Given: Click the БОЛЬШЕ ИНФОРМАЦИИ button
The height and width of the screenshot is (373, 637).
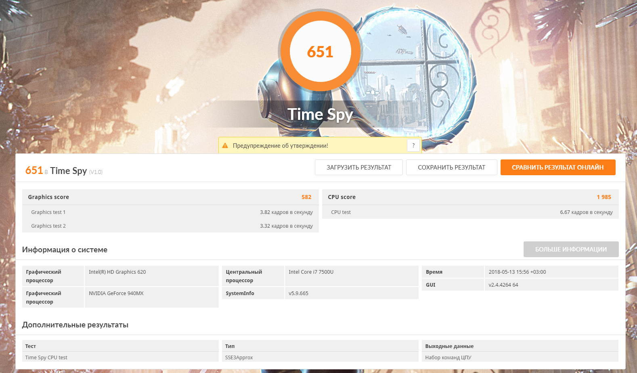Looking at the screenshot, I should 571,249.
